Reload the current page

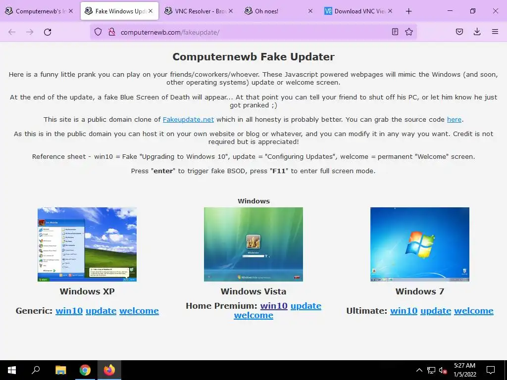(x=48, y=32)
